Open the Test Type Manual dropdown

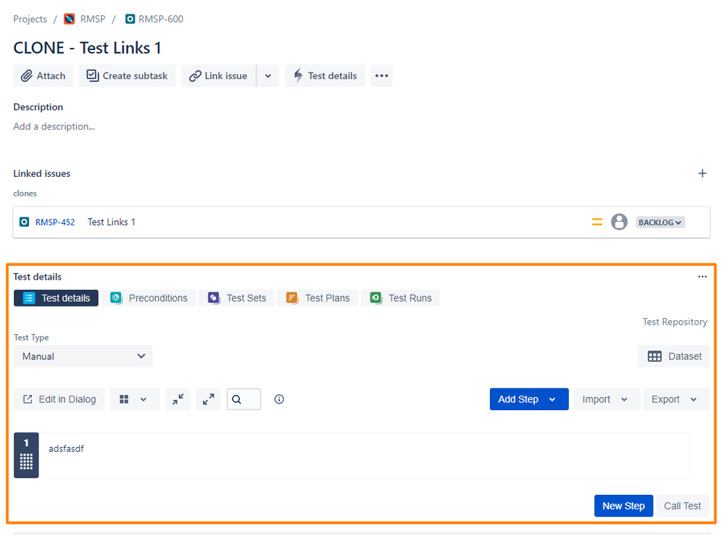point(83,357)
